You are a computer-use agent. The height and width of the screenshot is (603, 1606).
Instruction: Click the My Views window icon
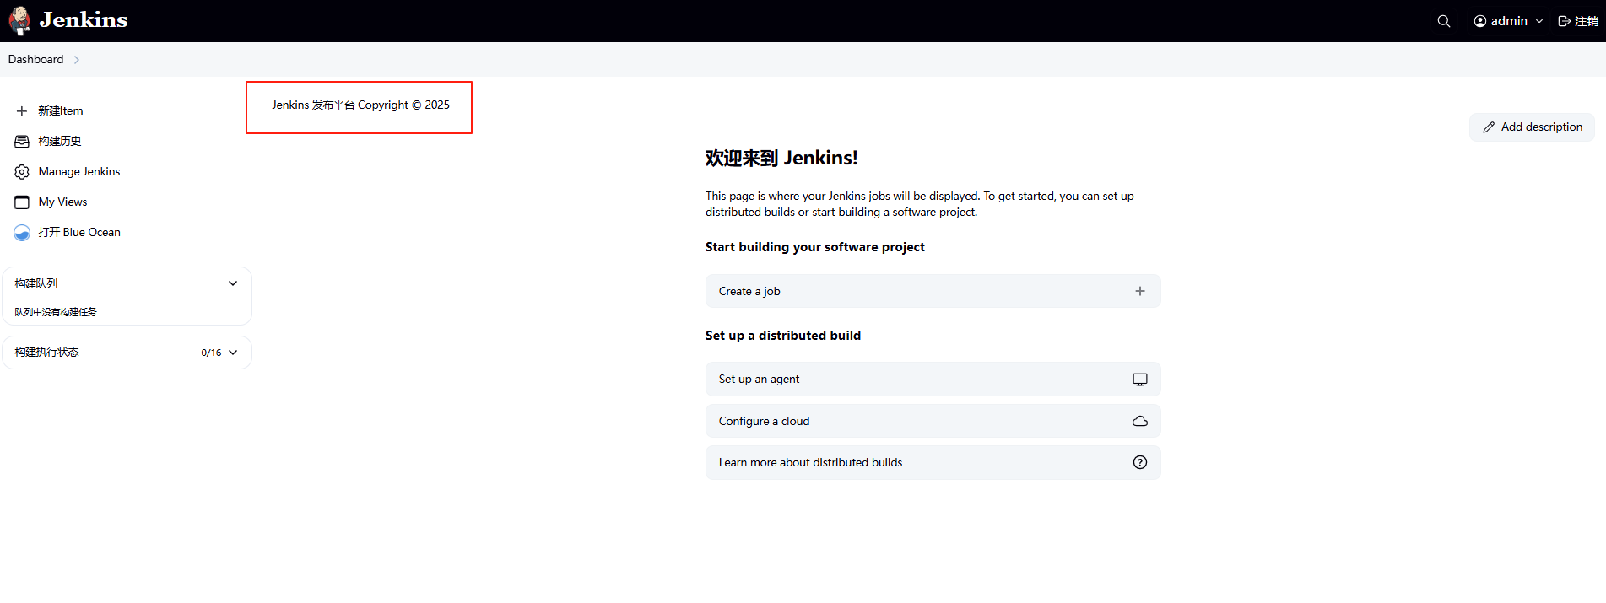coord(22,202)
